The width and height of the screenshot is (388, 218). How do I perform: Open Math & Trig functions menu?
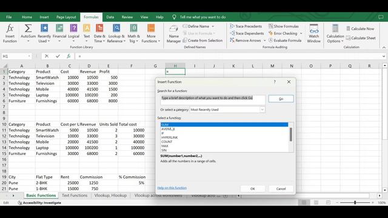coord(133,34)
